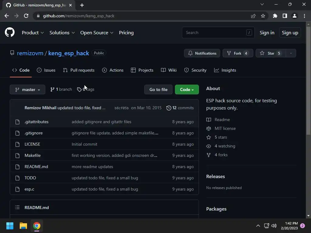Switch to the Security tab
311x233 pixels.
tap(195, 70)
